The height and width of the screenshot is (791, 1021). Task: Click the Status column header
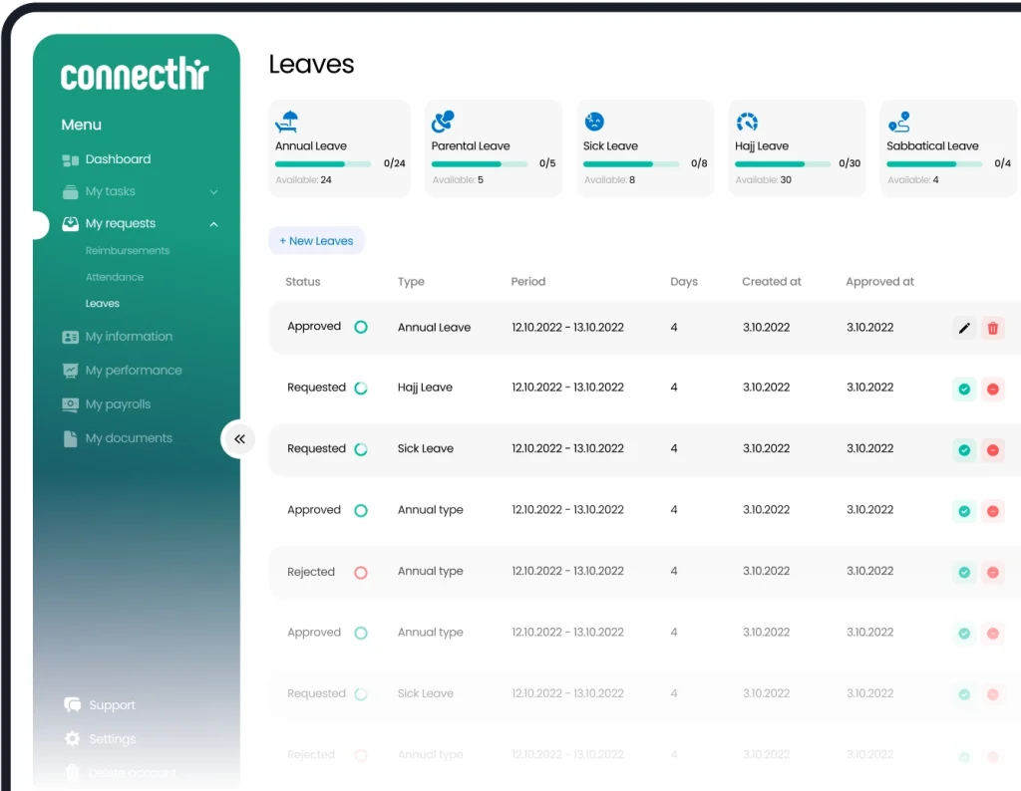303,282
